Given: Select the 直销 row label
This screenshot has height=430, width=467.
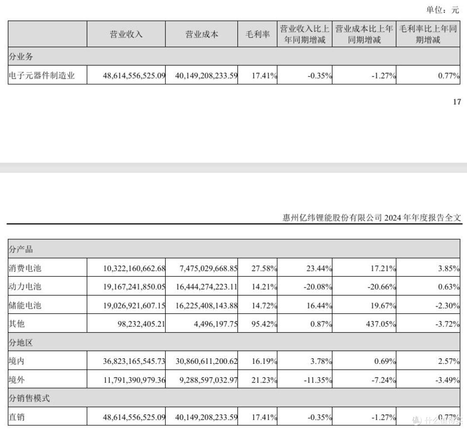Looking at the screenshot, I should tap(17, 417).
